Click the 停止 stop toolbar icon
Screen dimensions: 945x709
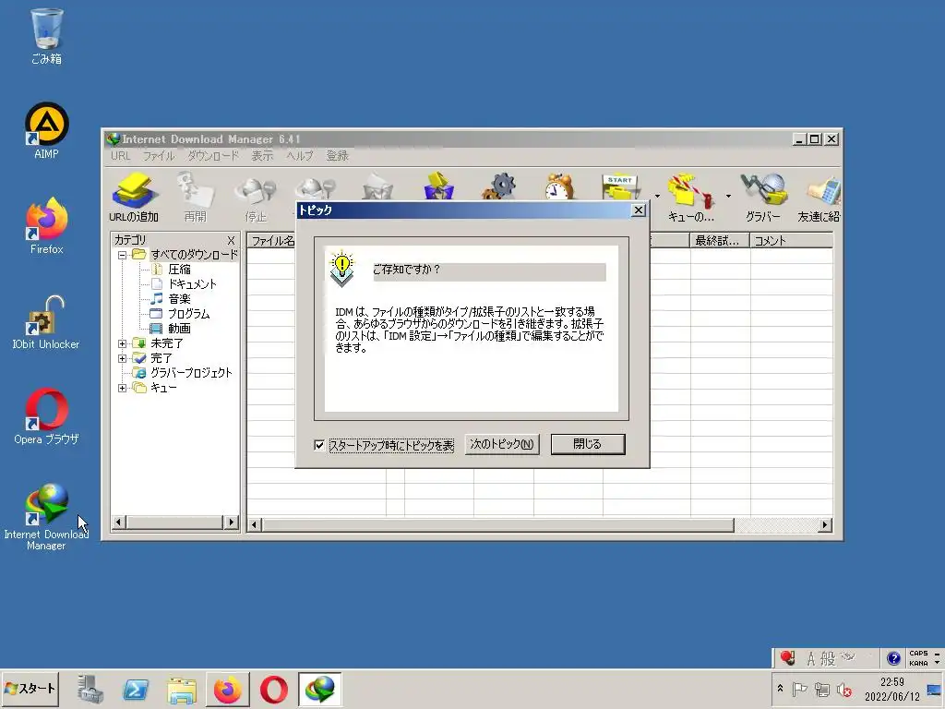pyautogui.click(x=256, y=197)
